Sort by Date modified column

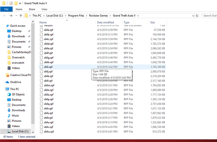(105, 23)
